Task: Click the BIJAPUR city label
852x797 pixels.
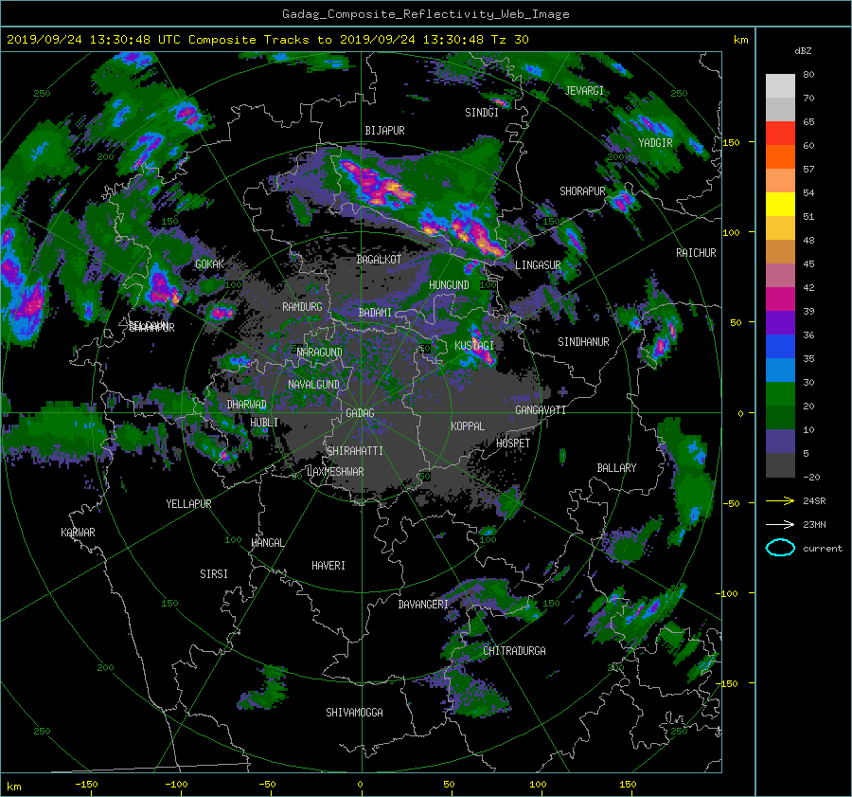Action: click(384, 131)
